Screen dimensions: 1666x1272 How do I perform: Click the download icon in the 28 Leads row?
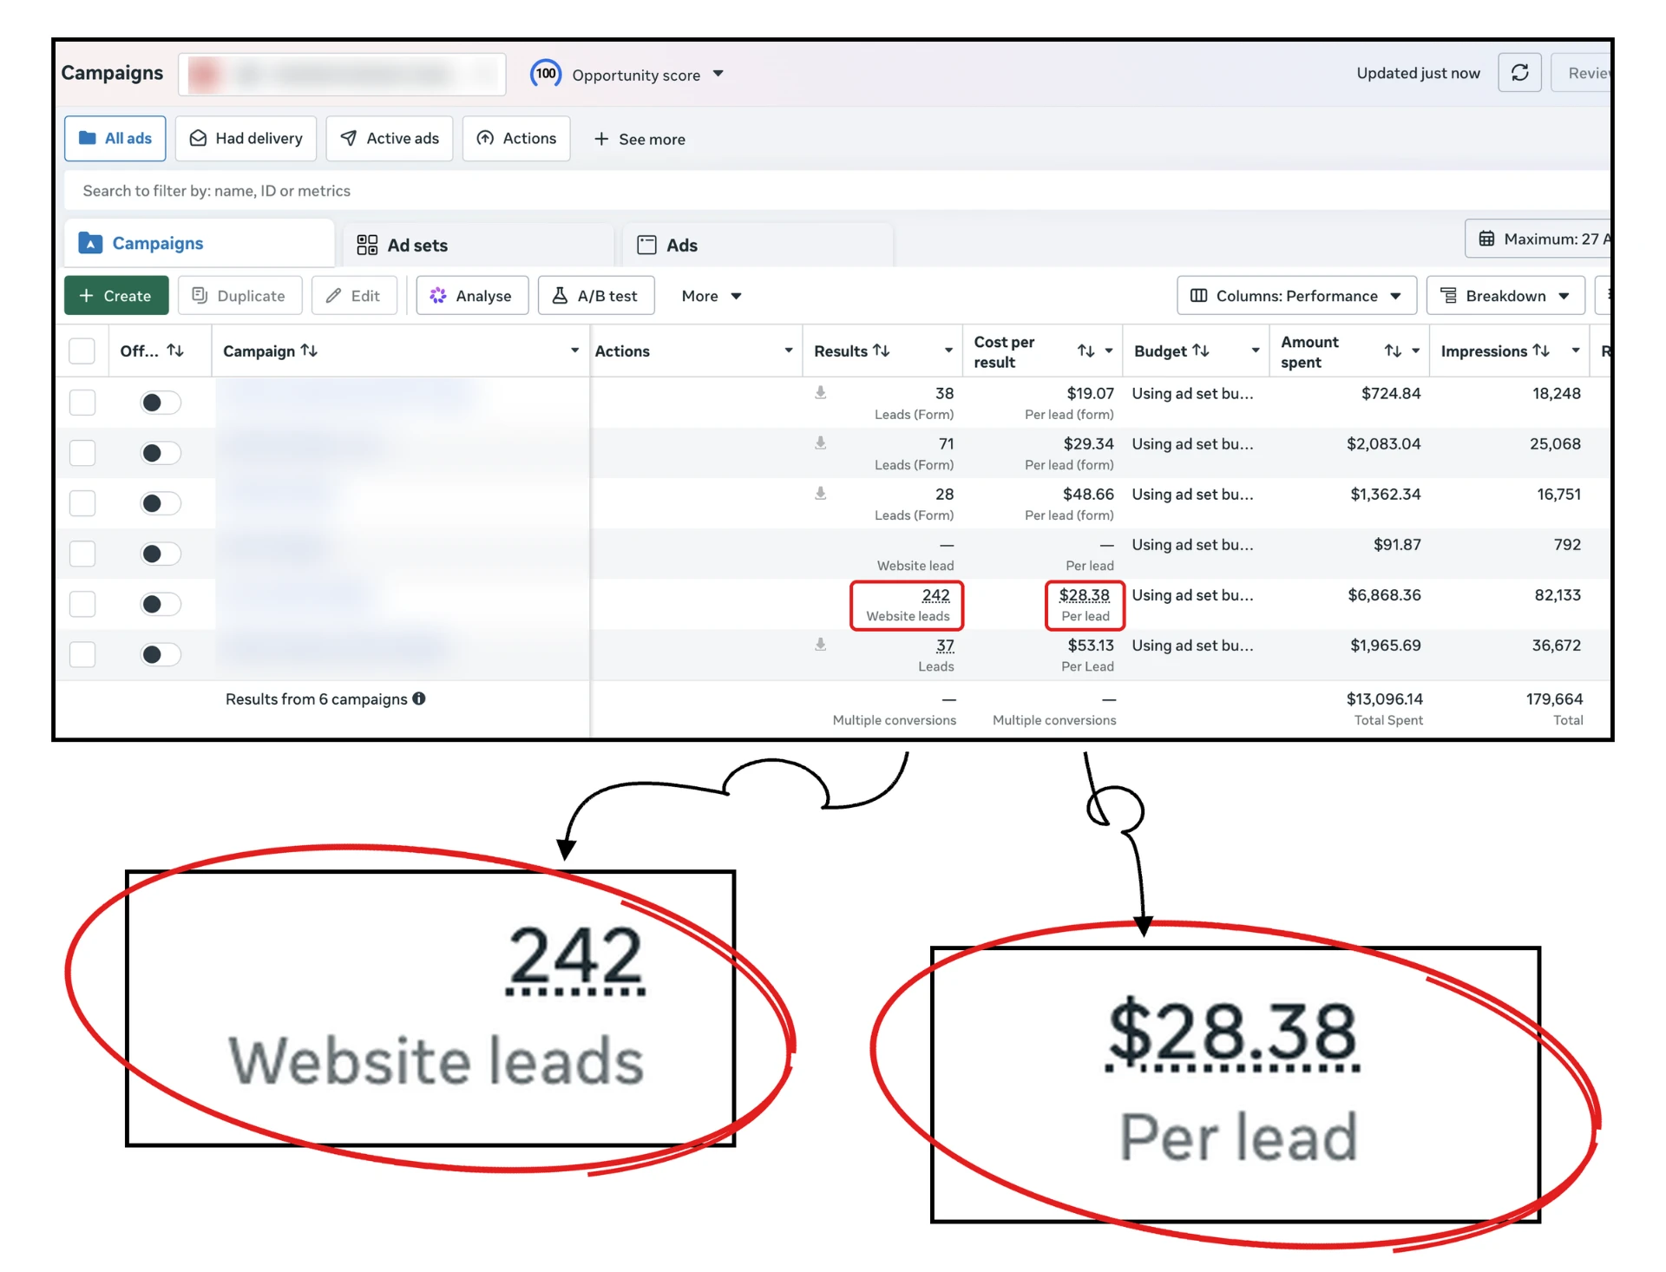[x=820, y=494]
